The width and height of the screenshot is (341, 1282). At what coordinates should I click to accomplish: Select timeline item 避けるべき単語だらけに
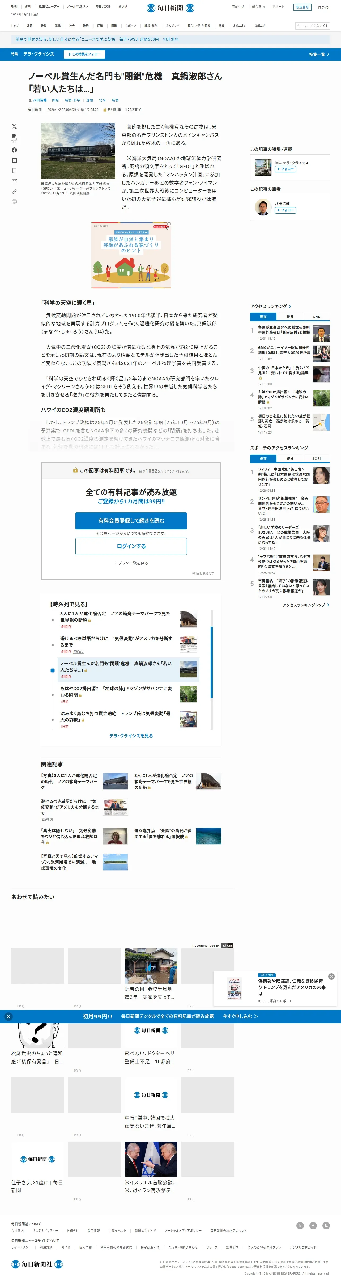116,642
